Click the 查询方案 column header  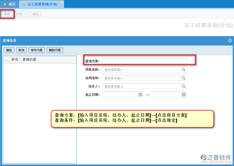pos(29,60)
